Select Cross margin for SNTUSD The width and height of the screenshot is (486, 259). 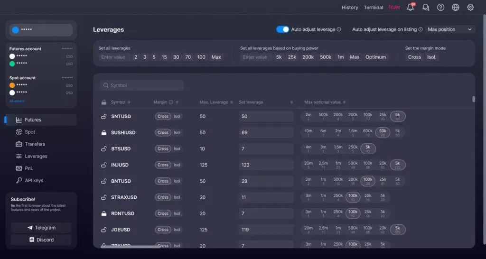[x=163, y=117]
